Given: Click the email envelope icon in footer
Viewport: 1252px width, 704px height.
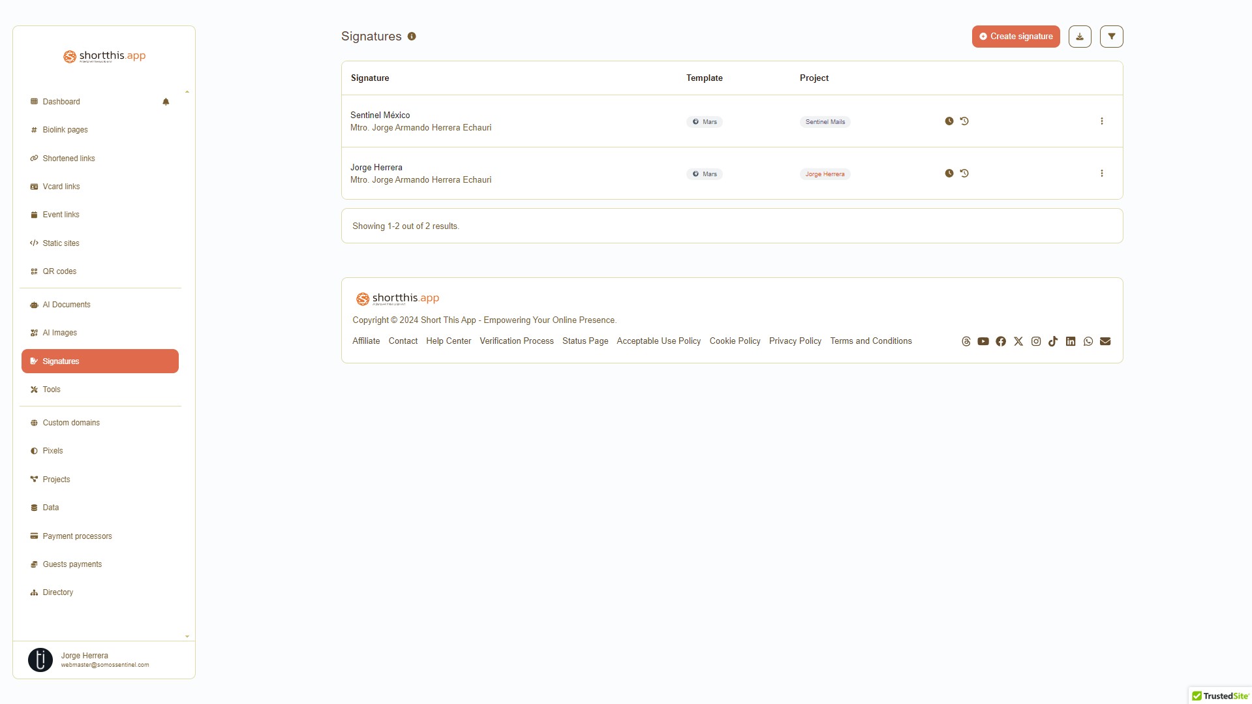Looking at the screenshot, I should pos(1105,341).
